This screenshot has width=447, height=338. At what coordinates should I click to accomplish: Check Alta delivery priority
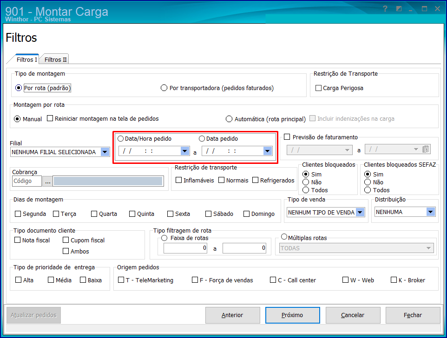[x=18, y=280]
